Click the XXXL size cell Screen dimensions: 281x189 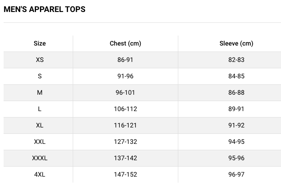pyautogui.click(x=40, y=158)
